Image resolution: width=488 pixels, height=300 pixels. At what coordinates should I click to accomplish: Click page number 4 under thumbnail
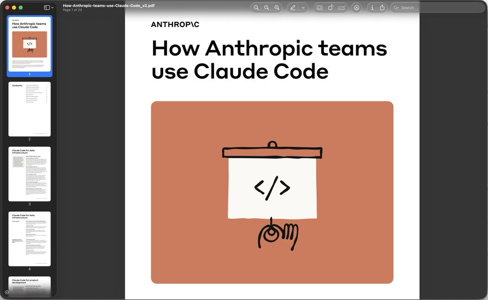30,269
